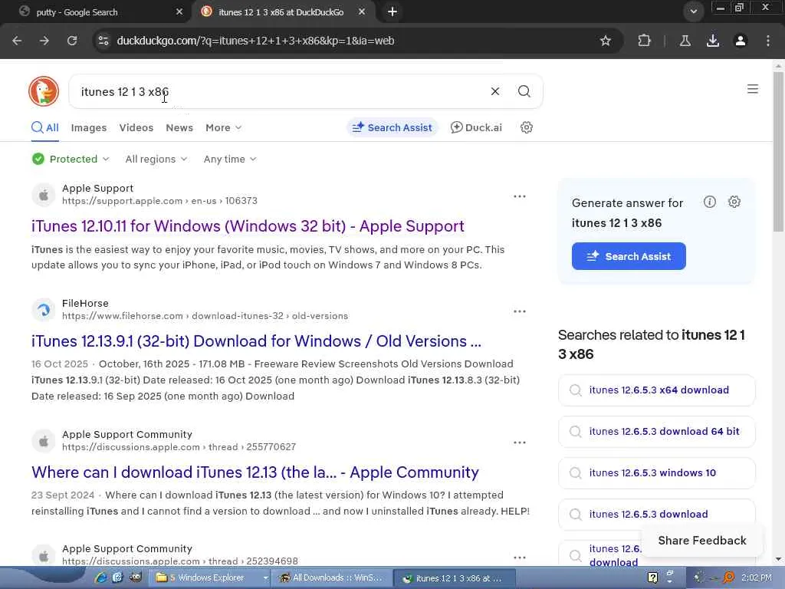Open the tab search dropdown arrow
Image resolution: width=785 pixels, height=589 pixels.
(x=693, y=12)
